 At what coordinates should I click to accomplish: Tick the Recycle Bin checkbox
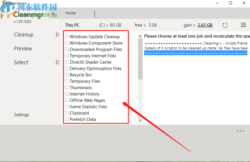coord(67,75)
